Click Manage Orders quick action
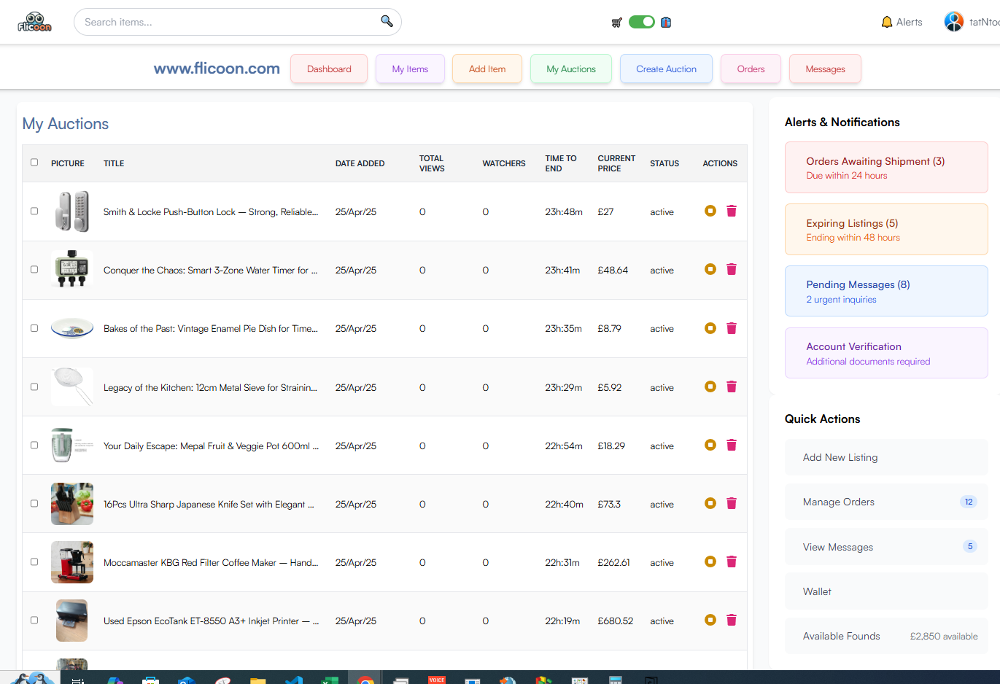This screenshot has width=1000, height=684. pyautogui.click(x=886, y=502)
